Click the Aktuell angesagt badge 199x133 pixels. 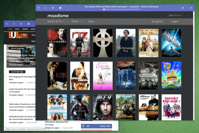tap(17, 48)
